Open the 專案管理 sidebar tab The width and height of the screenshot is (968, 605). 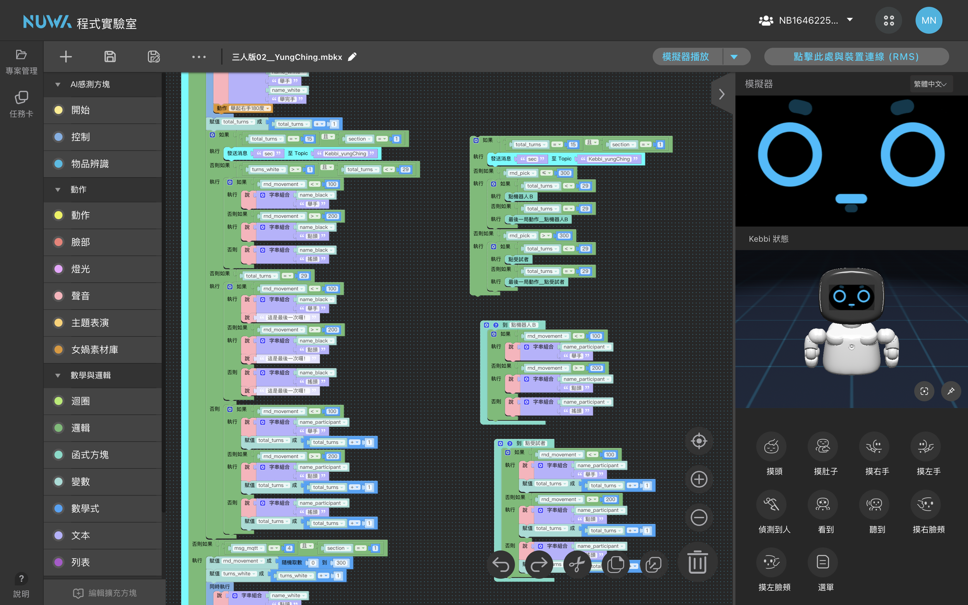(21, 62)
